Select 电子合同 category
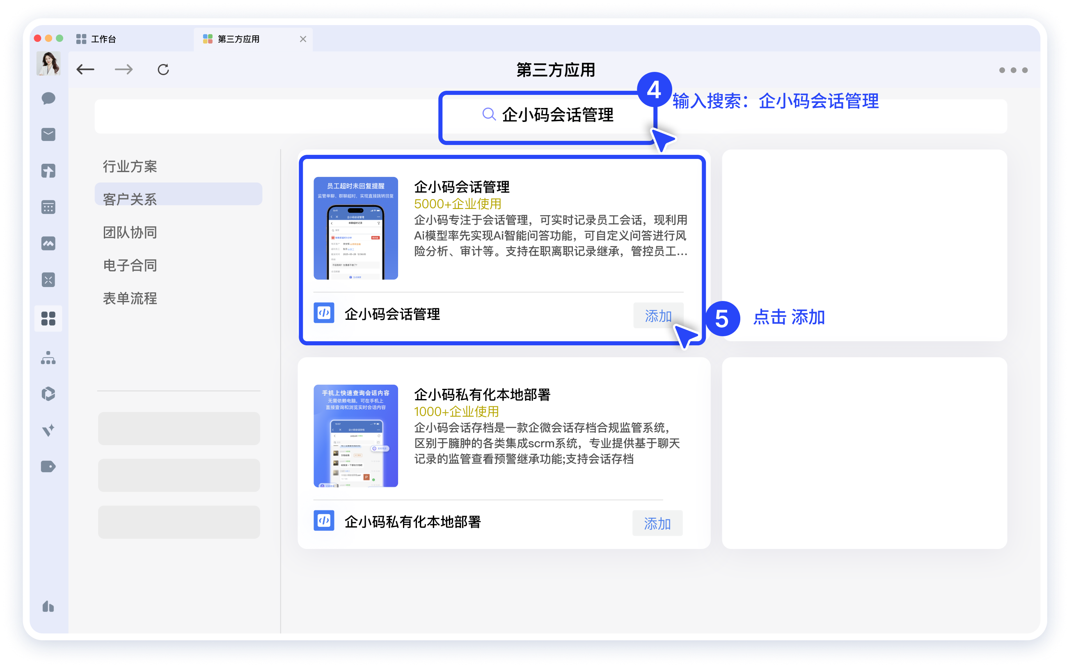1076x668 pixels. (x=130, y=266)
